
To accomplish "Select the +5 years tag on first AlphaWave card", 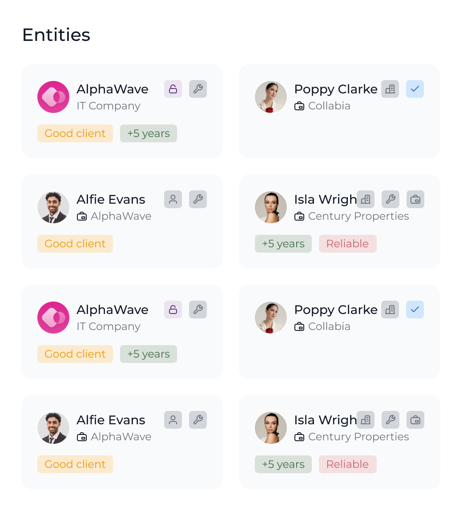I will [149, 133].
